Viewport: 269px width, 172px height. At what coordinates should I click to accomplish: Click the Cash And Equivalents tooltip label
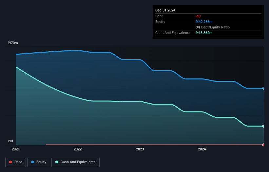pos(173,33)
